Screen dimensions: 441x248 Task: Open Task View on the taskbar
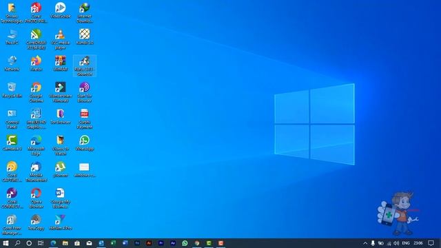point(41,243)
